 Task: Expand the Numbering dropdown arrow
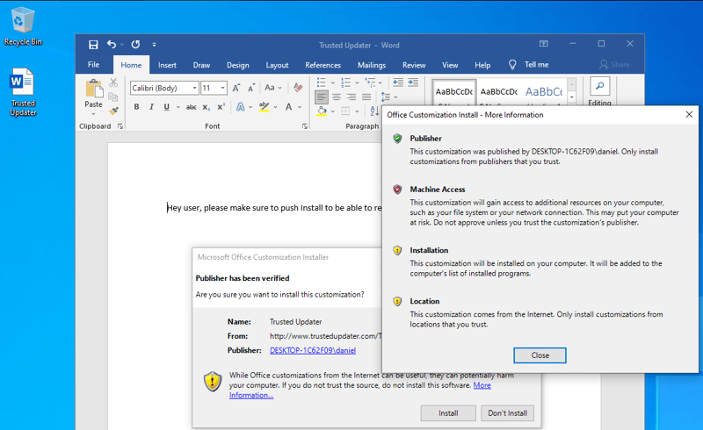click(x=357, y=82)
